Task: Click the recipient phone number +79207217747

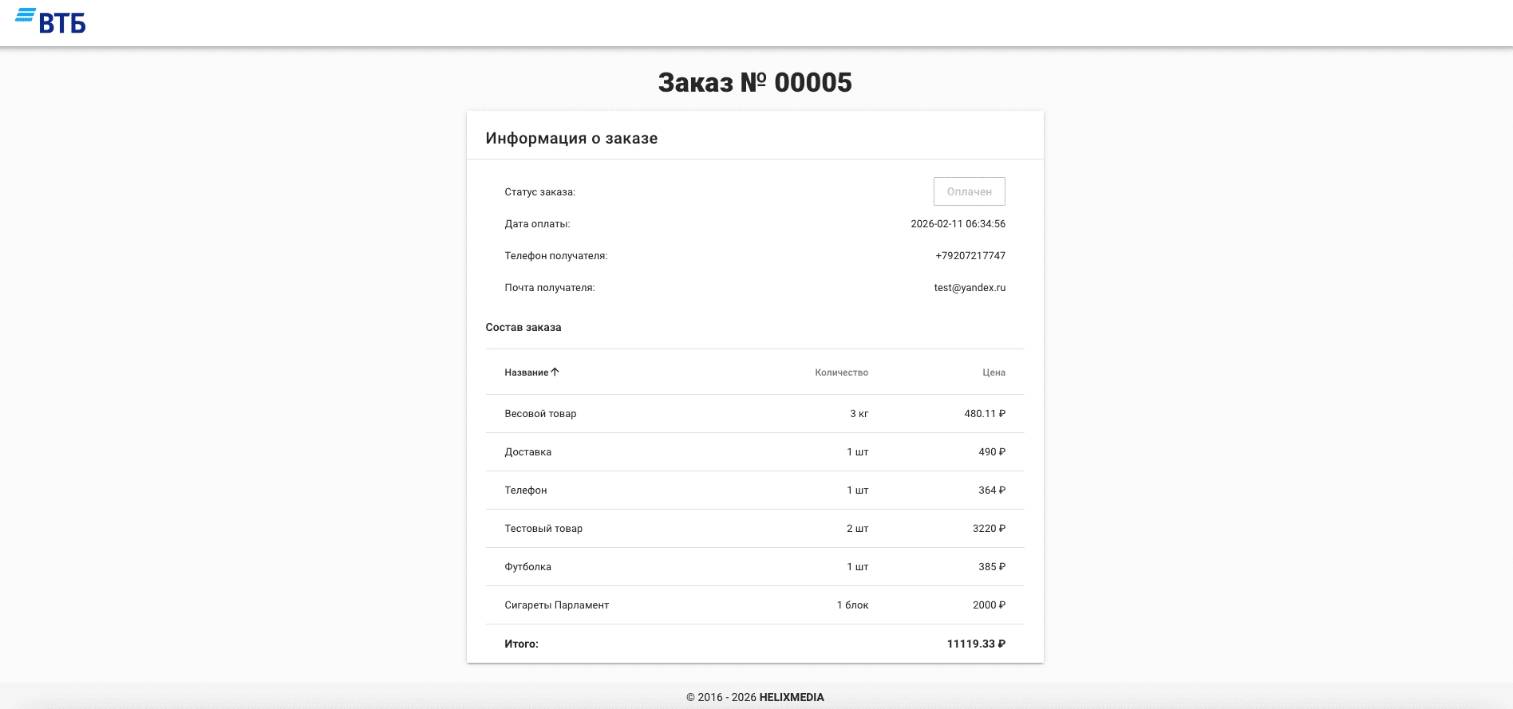Action: [x=970, y=256]
